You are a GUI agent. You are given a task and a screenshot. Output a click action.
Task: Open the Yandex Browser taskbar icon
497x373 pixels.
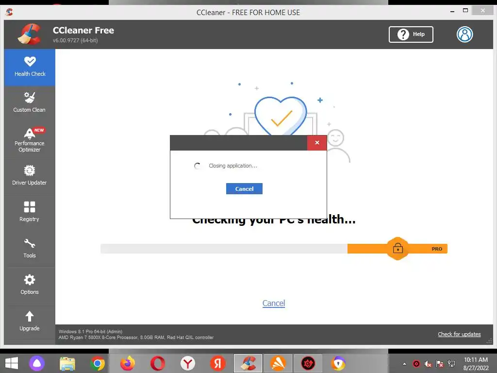click(x=188, y=363)
